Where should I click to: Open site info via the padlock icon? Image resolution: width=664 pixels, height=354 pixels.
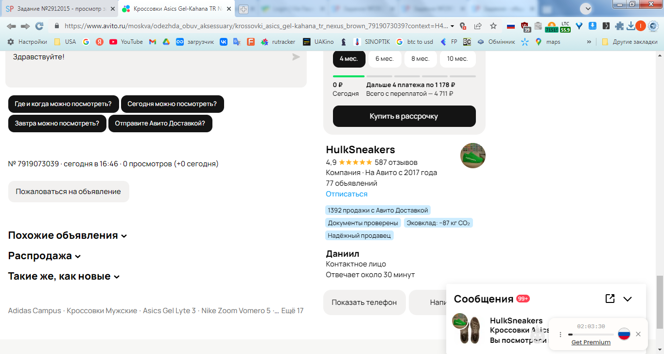[57, 26]
